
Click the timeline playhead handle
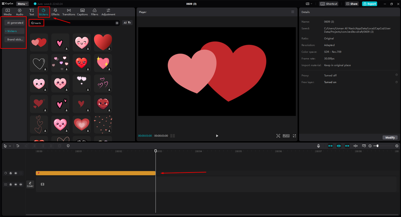(x=156, y=151)
